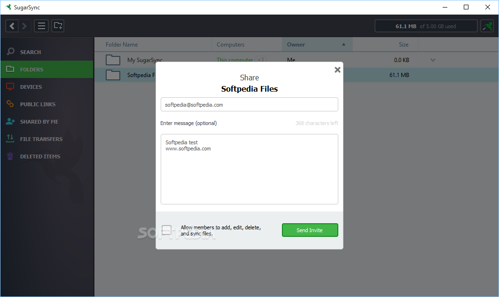Image resolution: width=499 pixels, height=297 pixels.
Task: Click the 368 characters left label
Action: 317,123
